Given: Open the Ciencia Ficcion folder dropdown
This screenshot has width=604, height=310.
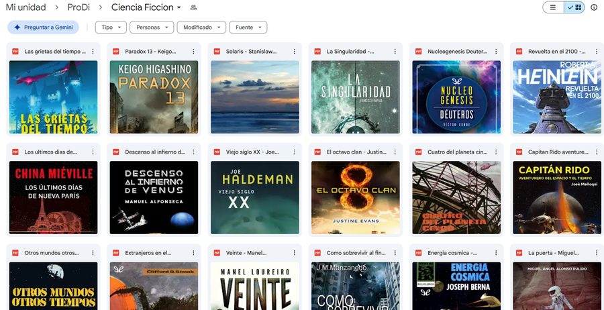Looking at the screenshot, I should pyautogui.click(x=146, y=7).
